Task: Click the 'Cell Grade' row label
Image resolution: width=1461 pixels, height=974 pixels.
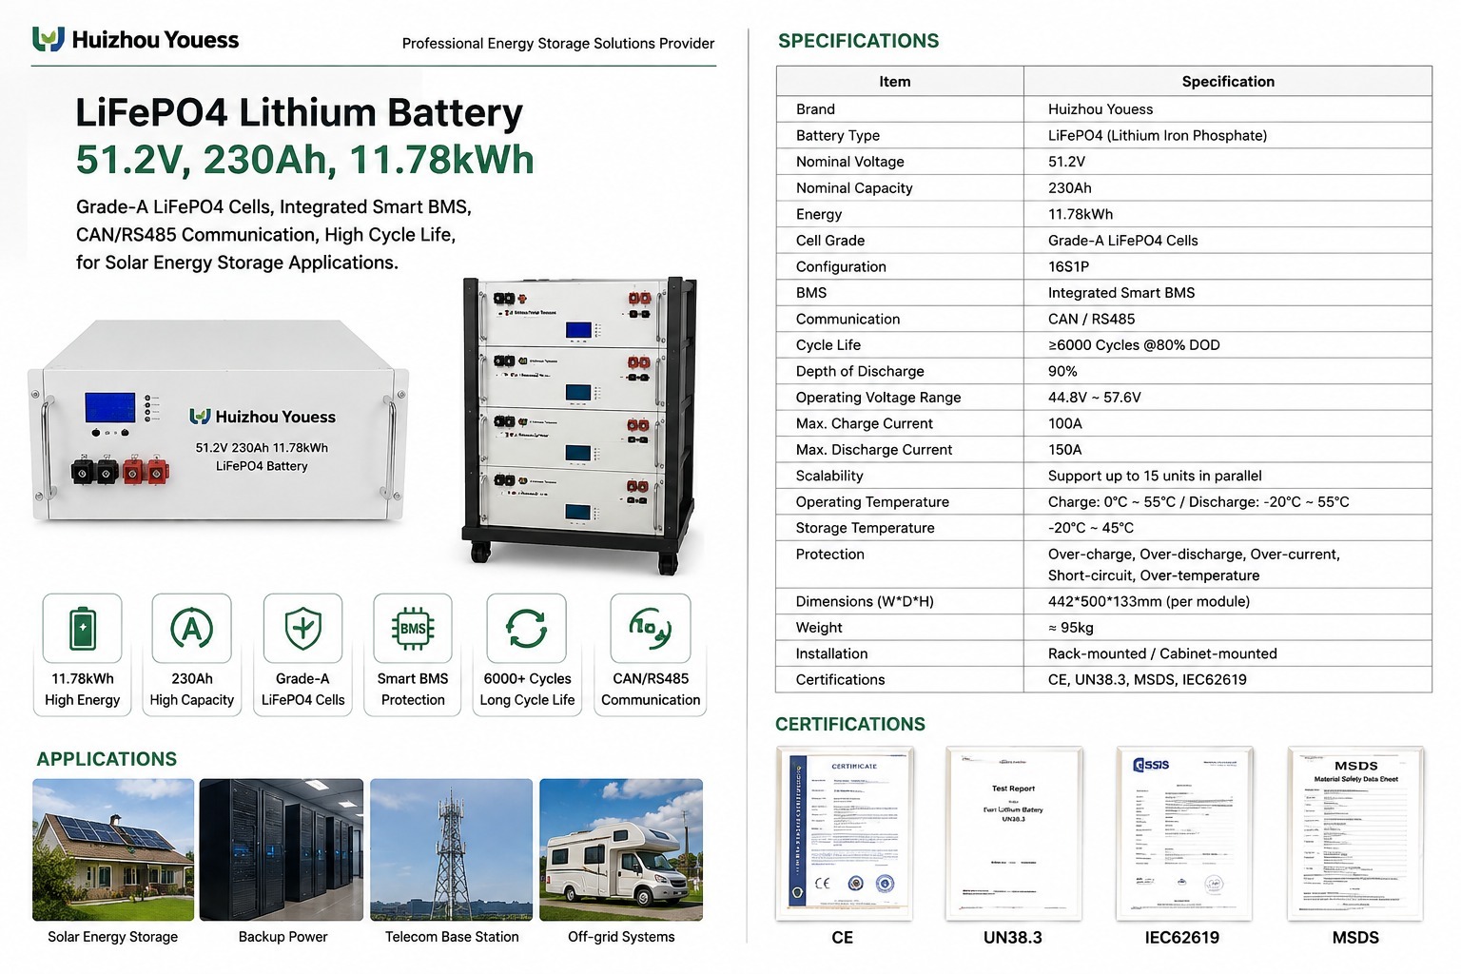Action: tap(830, 241)
